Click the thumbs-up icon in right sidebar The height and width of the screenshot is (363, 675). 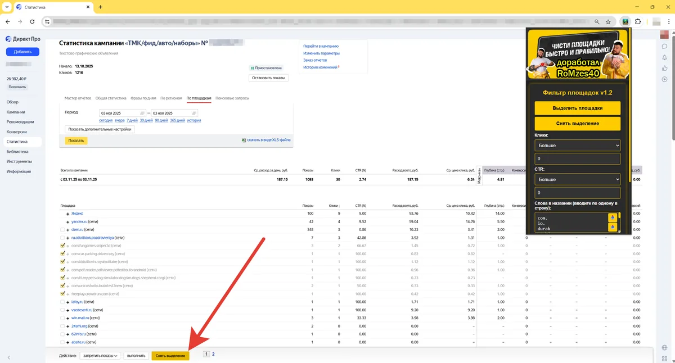(665, 68)
